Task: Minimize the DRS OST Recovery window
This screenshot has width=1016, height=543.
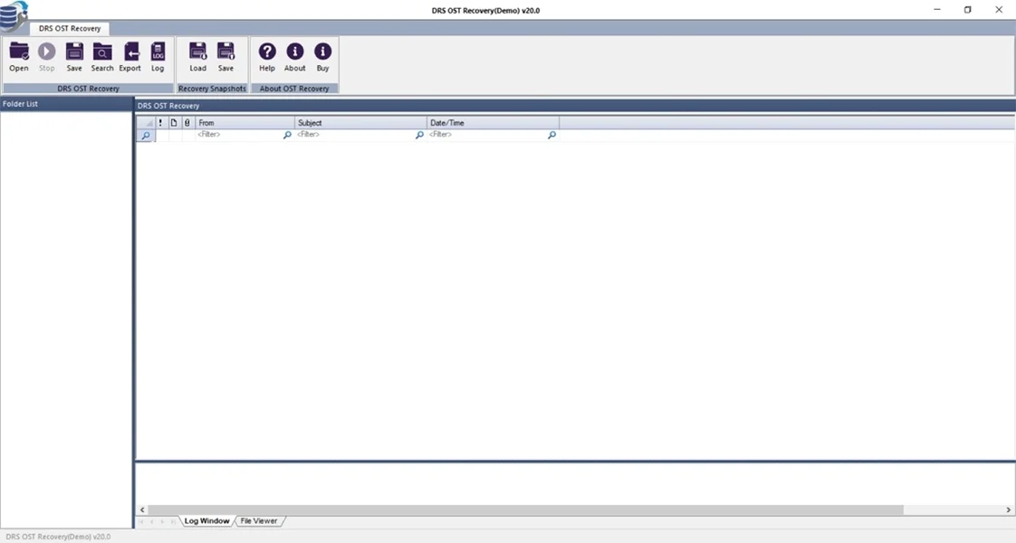Action: [x=937, y=10]
